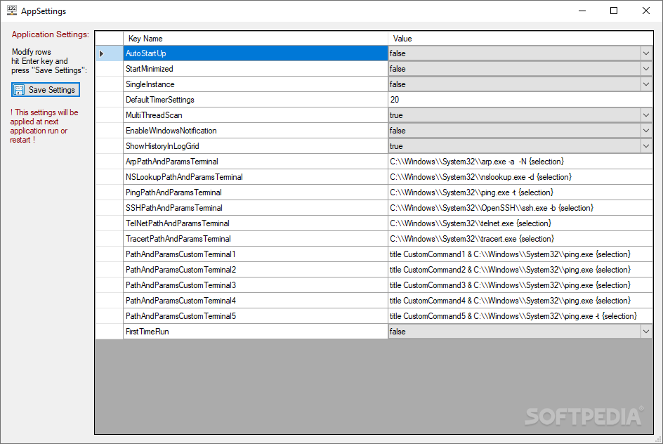
Task: Select the PathAndParamsCustomTerminal3 key name cell
Action: tap(256, 285)
